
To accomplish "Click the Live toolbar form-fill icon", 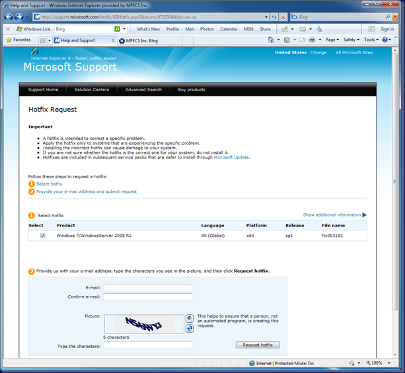I will pos(371,29).
